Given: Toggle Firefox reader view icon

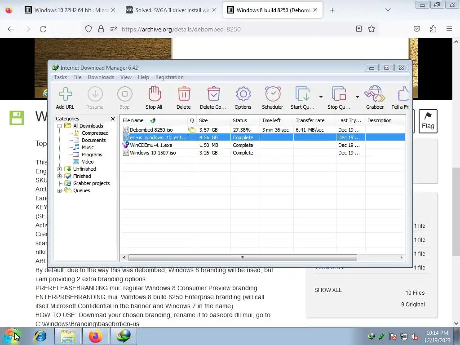Looking at the screenshot, I should click(x=359, y=29).
